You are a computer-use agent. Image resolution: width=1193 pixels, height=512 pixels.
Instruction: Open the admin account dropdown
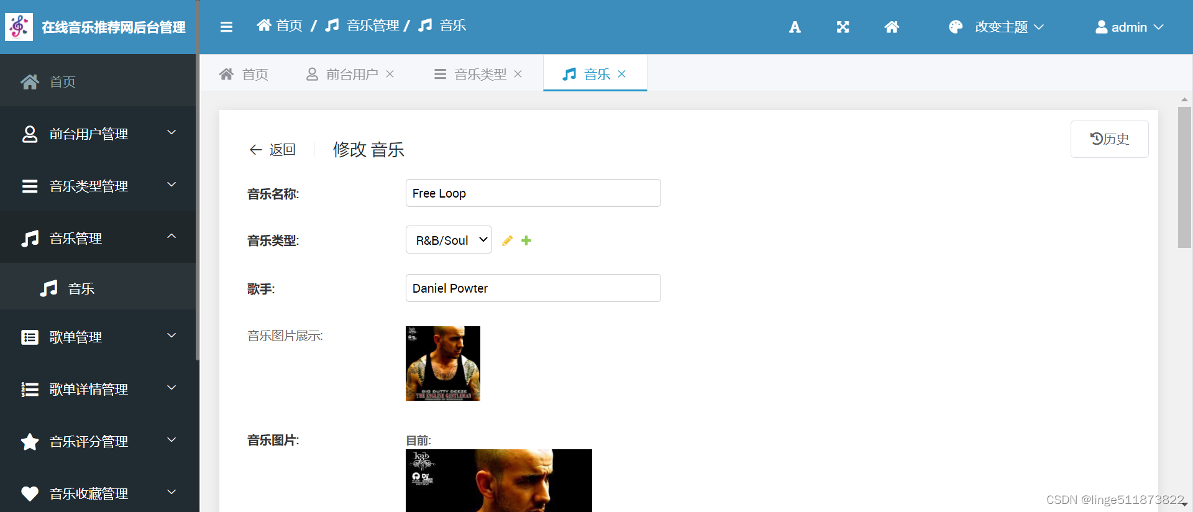(x=1129, y=27)
